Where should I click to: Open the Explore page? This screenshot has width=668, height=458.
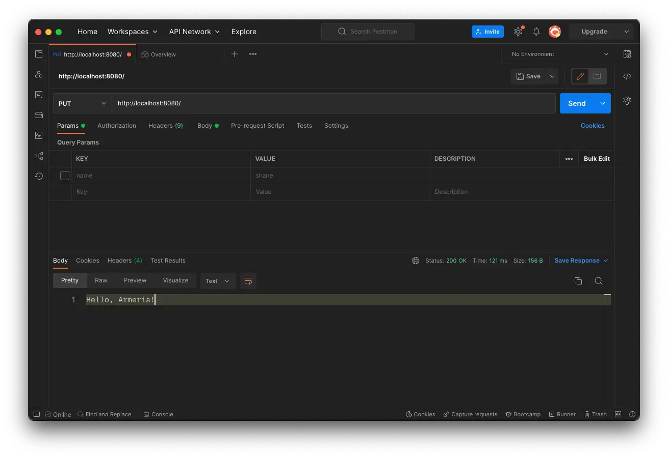tap(244, 32)
